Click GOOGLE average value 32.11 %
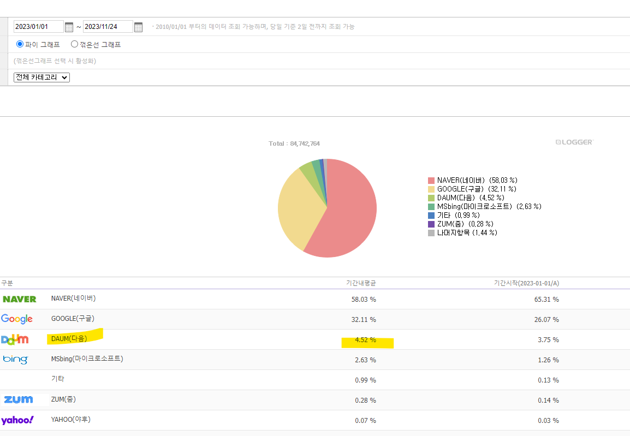The height and width of the screenshot is (436, 630). 364,320
